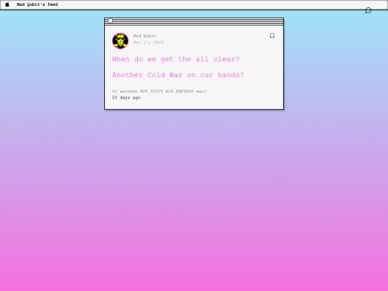388x291 pixels.
Task: Click the author name Mad Qubit
Action: (x=144, y=36)
